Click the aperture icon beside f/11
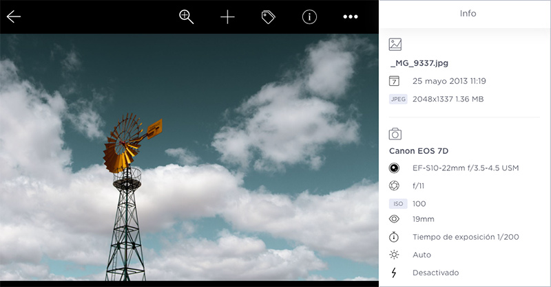The height and width of the screenshot is (287, 551). tap(394, 186)
